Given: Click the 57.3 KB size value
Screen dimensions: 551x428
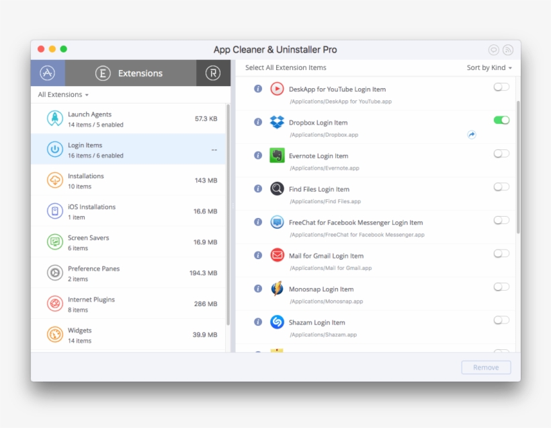Looking at the screenshot, I should 206,118.
